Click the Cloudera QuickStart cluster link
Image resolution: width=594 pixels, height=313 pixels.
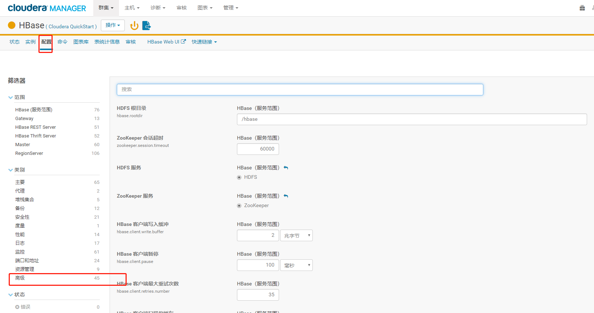[71, 26]
